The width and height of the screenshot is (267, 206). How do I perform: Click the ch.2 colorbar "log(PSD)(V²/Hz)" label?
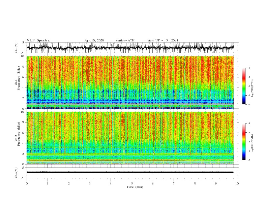click(252, 143)
